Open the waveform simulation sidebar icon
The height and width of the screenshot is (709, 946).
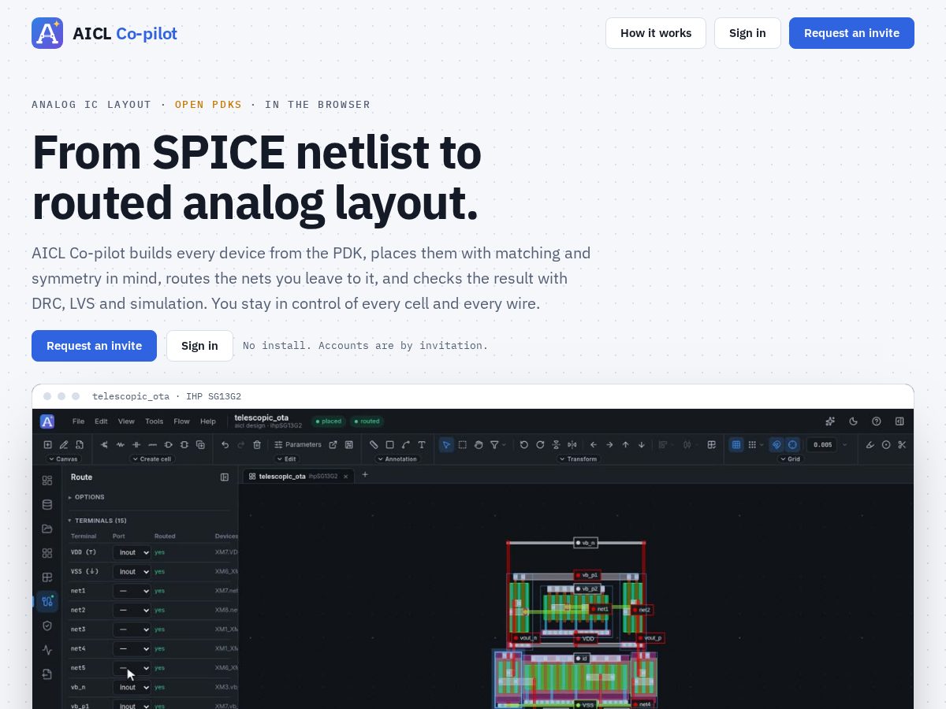pos(47,650)
